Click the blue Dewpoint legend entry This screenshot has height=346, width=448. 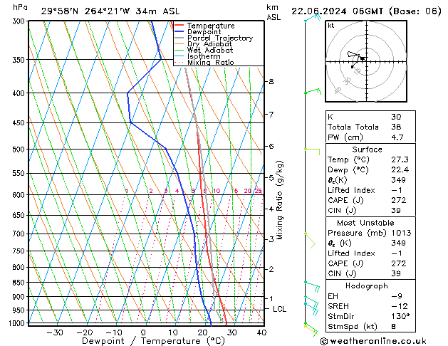pyautogui.click(x=204, y=32)
